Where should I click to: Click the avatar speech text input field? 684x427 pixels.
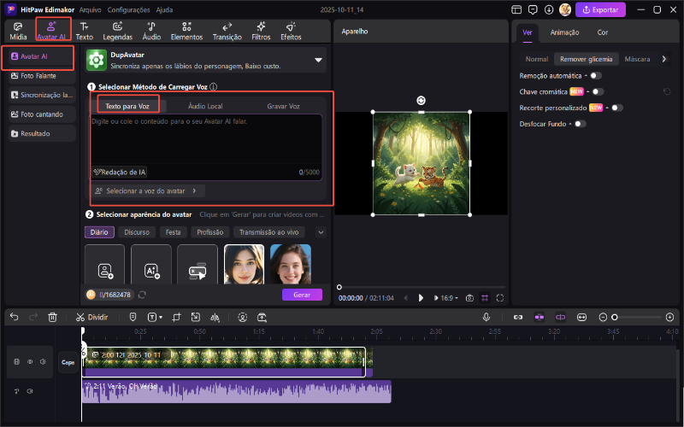205,138
